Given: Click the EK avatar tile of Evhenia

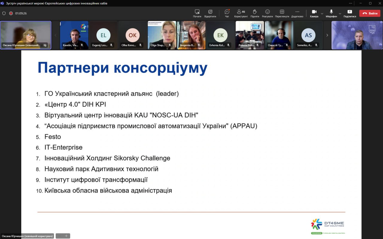Looking at the screenshot, I should pos(221,35).
